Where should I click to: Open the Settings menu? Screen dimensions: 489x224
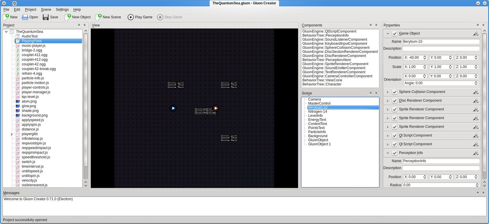click(62, 10)
